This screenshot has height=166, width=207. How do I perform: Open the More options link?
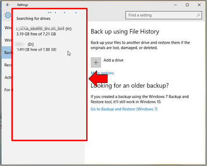[102, 73]
